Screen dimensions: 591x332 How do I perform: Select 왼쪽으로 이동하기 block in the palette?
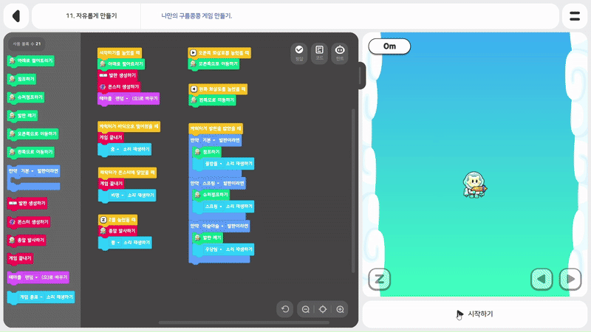[31, 152]
